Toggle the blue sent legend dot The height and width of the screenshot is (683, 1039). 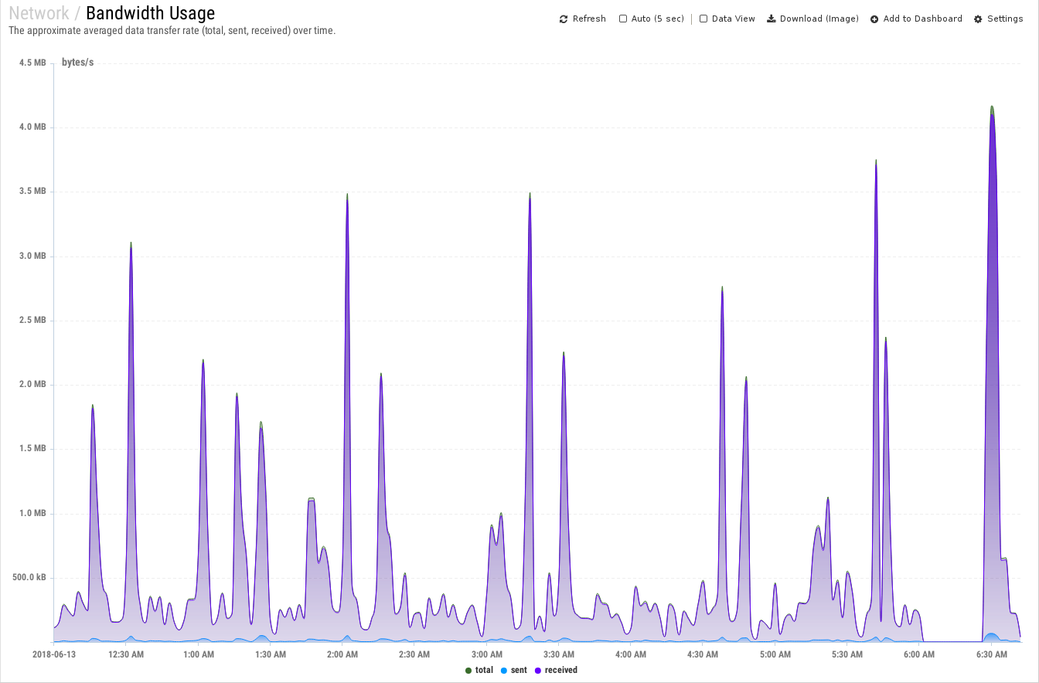504,671
